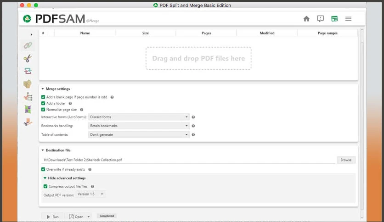Collapse the Merge settings section
This screenshot has width=384, height=222.
(x=43, y=89)
